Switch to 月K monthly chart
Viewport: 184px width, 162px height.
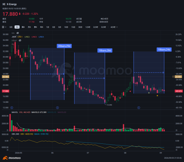(29, 27)
